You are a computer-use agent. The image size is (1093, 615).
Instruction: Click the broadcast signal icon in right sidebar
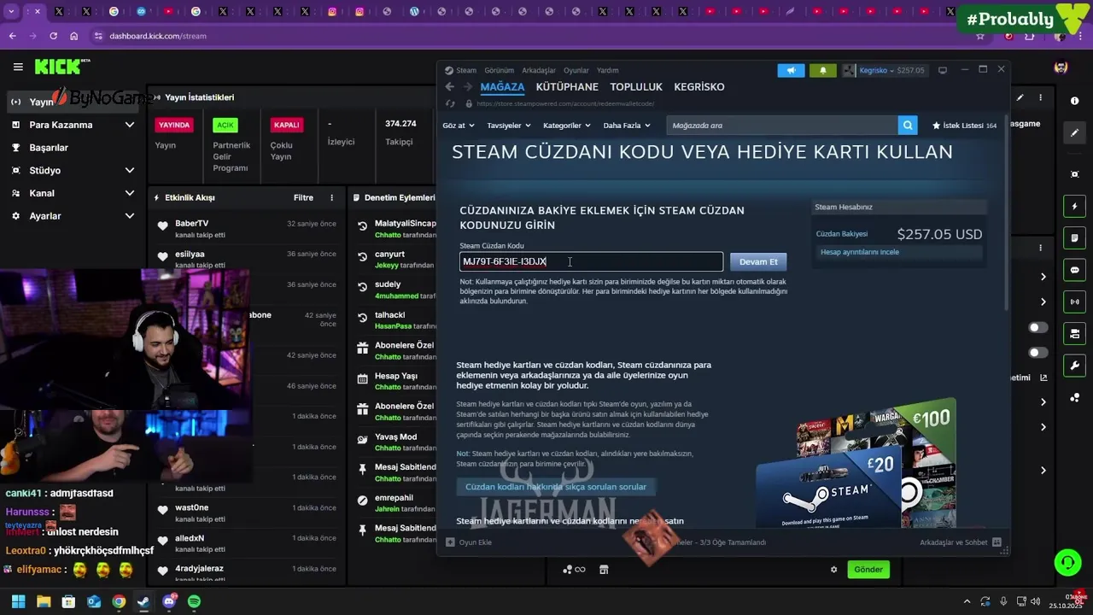click(1074, 302)
